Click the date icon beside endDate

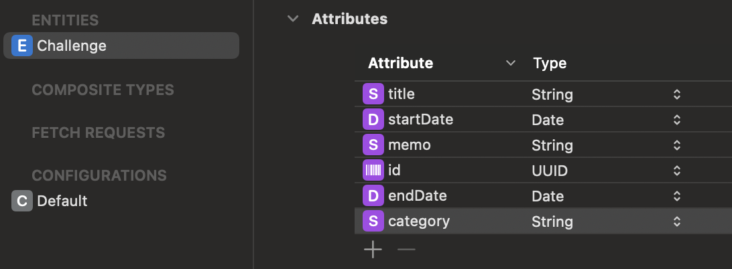coord(373,196)
